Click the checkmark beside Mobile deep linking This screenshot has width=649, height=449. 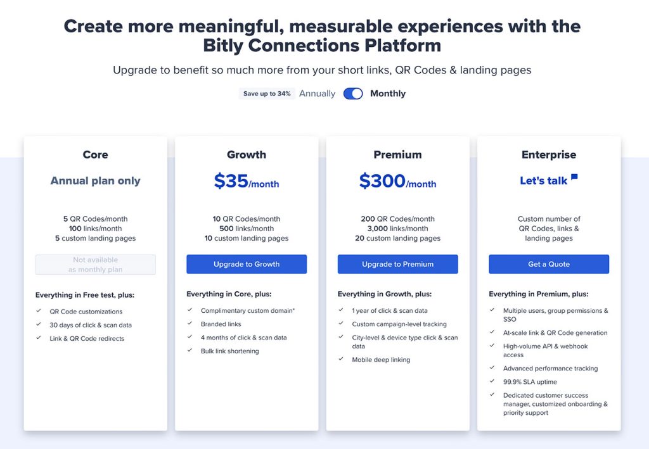[340, 359]
